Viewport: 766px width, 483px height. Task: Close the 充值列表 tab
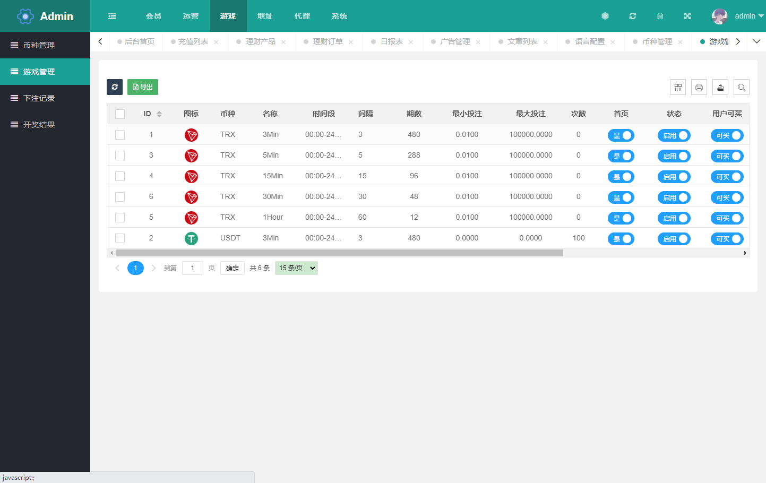[x=216, y=42]
